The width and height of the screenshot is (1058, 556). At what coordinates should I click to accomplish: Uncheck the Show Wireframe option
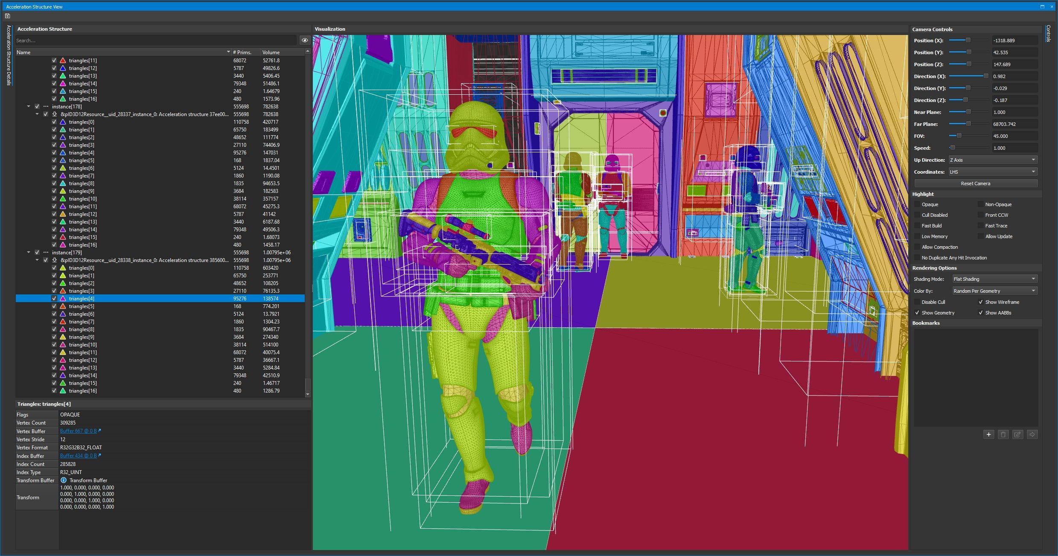(981, 302)
